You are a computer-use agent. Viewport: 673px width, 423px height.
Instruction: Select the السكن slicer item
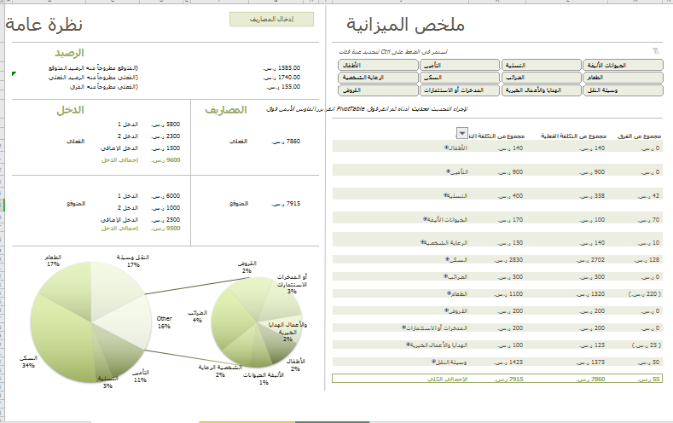click(x=460, y=78)
